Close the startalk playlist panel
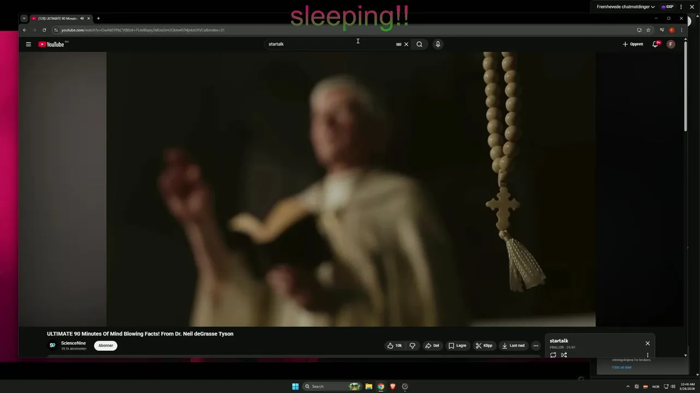Screen dimensions: 700x393 (647, 343)
